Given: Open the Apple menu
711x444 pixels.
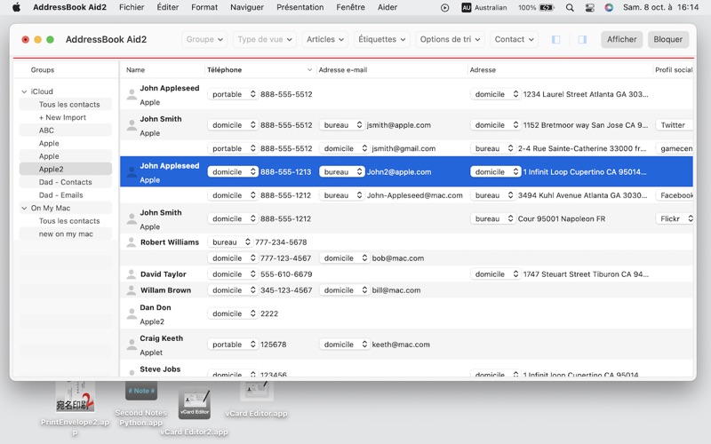Looking at the screenshot, I should click(x=16, y=7).
